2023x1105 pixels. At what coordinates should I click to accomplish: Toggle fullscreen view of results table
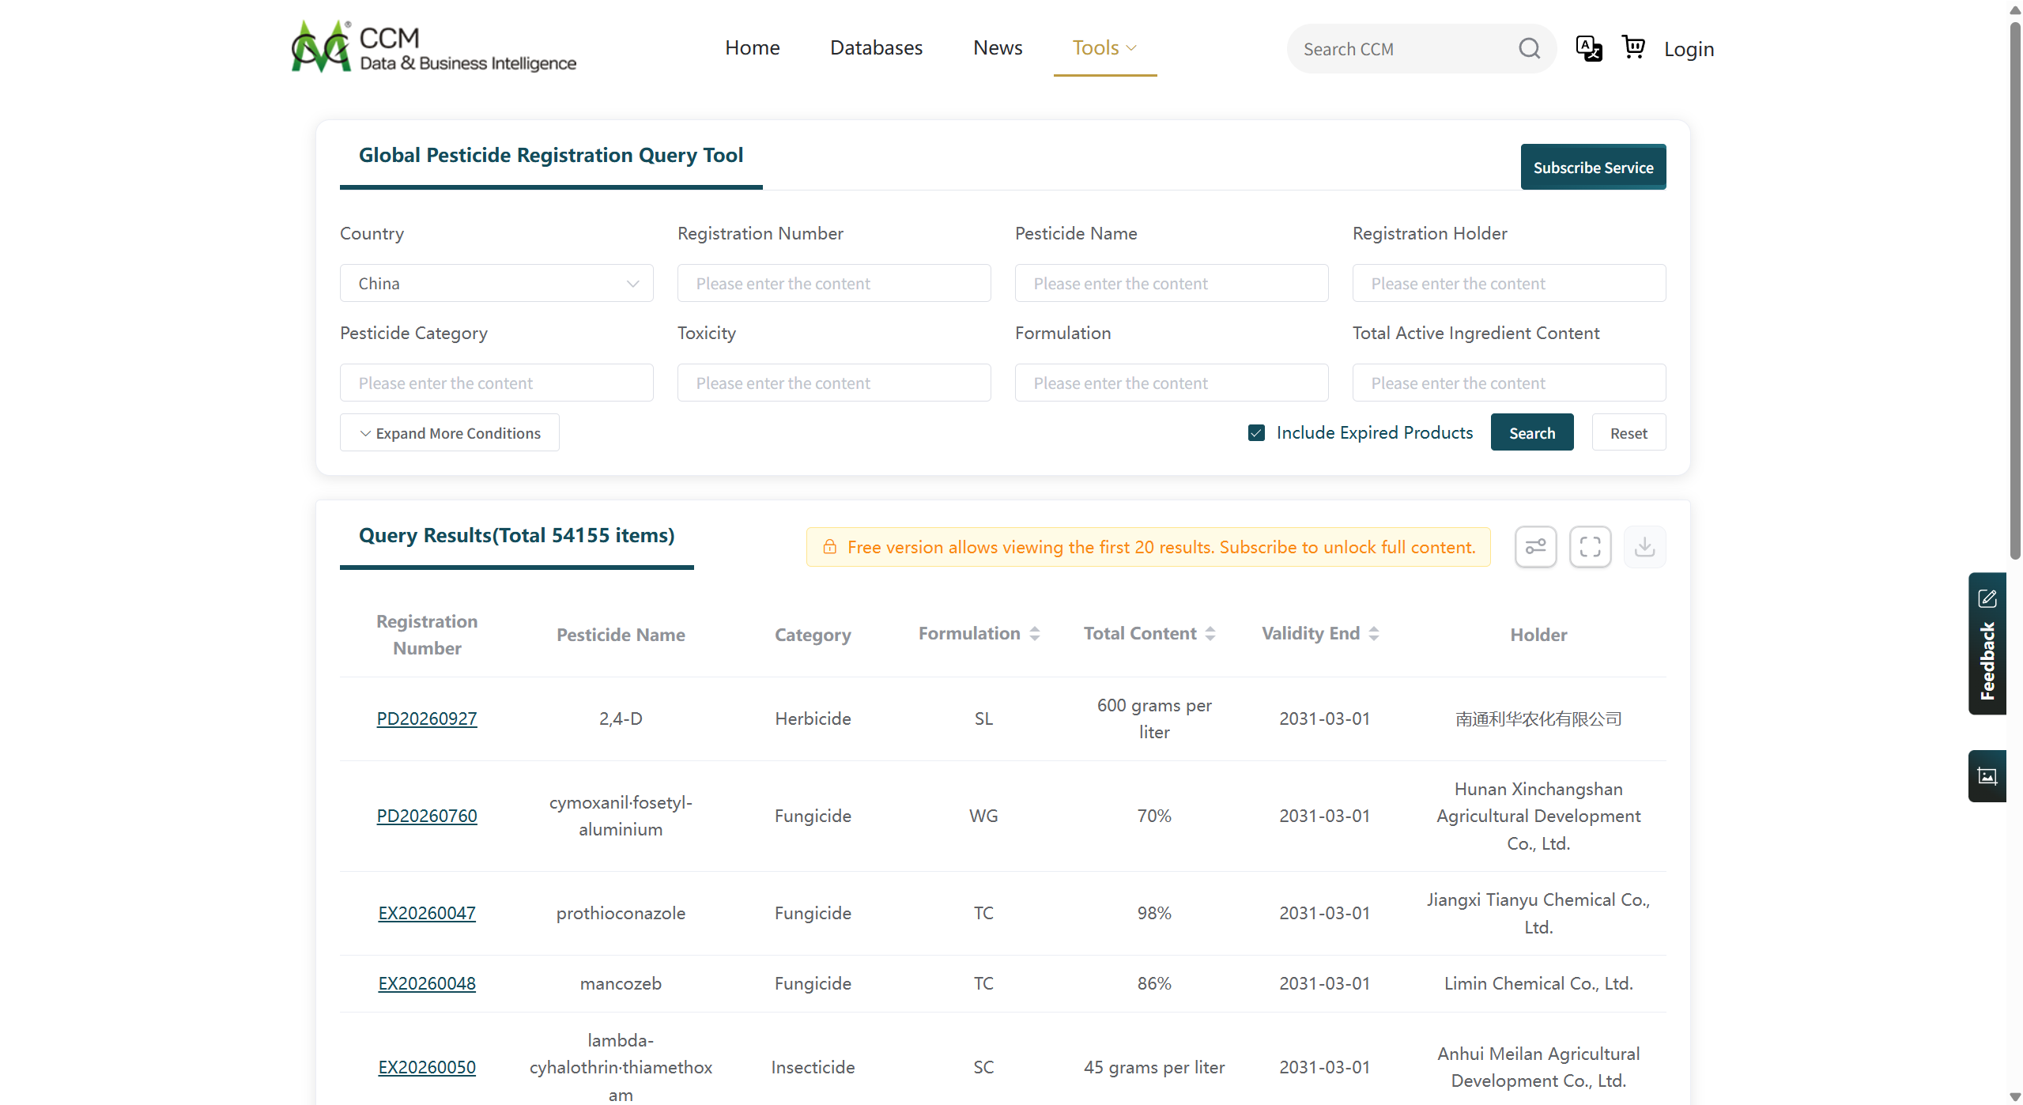click(x=1590, y=547)
